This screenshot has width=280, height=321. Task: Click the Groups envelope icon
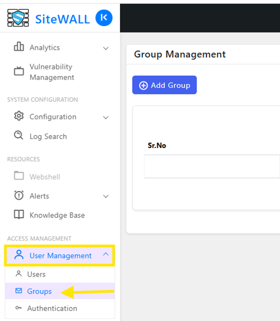click(x=19, y=291)
